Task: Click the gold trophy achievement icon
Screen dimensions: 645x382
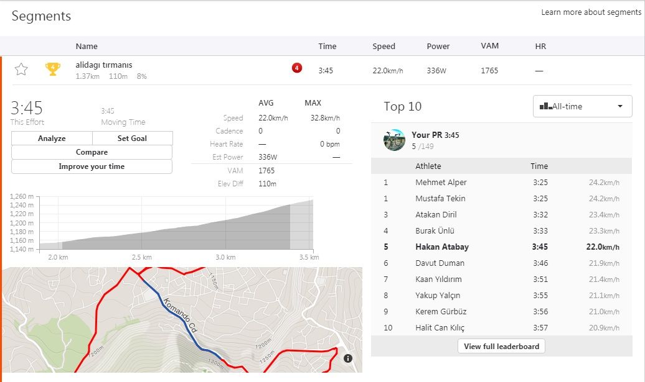Action: coord(53,70)
